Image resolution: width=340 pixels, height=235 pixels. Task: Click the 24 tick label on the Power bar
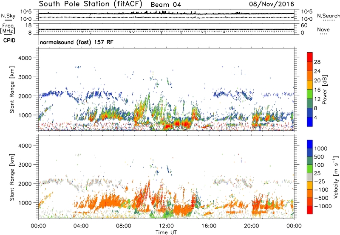coord(317,71)
